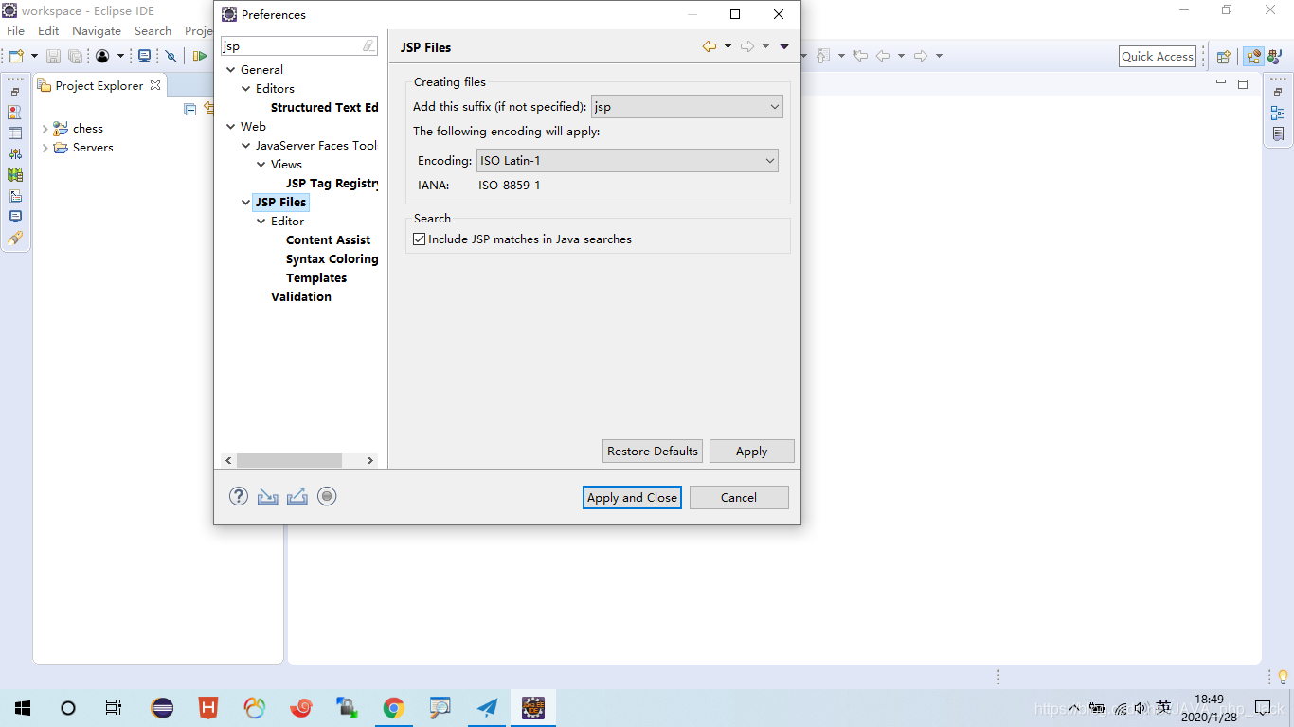
Task: Click the Save toolbar icon
Action: 54,57
